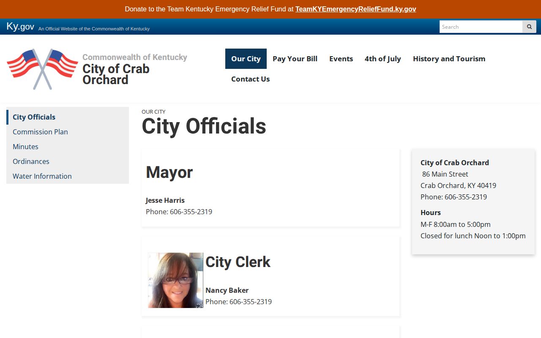
Task: Focus the Search input field
Action: pos(481,27)
